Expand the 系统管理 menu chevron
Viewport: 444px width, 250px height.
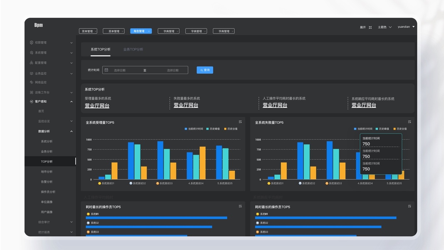coord(71,53)
